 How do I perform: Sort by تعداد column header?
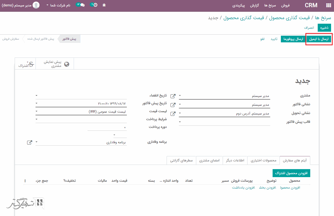(x=189, y=181)
